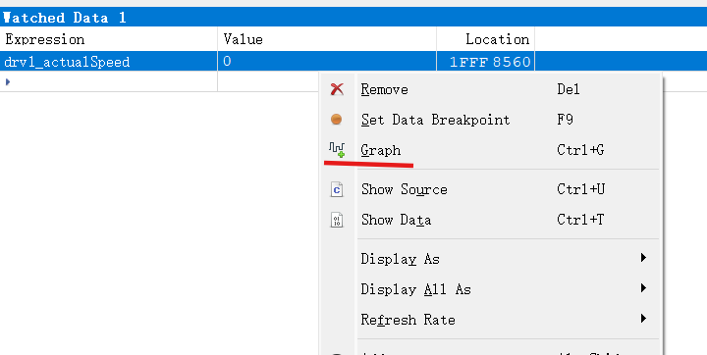This screenshot has width=707, height=355.
Task: Expand the Refresh Rate submenu arrow
Action: click(x=643, y=319)
